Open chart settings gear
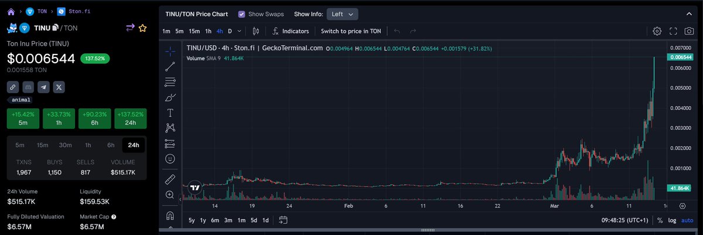 pyautogui.click(x=657, y=31)
